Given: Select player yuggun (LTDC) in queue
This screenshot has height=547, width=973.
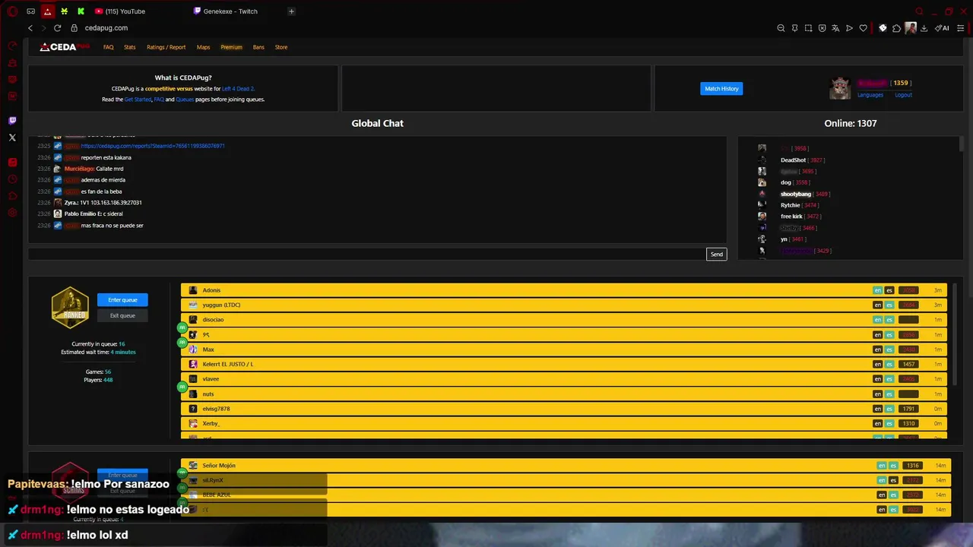Looking at the screenshot, I should pos(564,305).
